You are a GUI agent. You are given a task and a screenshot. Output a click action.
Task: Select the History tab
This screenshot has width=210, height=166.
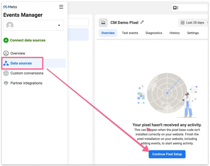coord(175,33)
